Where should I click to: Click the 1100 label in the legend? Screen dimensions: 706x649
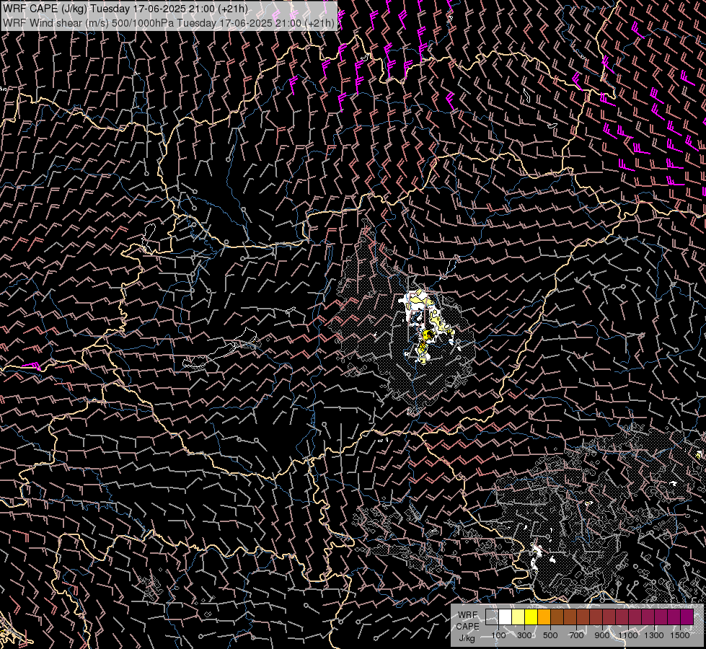point(627,635)
